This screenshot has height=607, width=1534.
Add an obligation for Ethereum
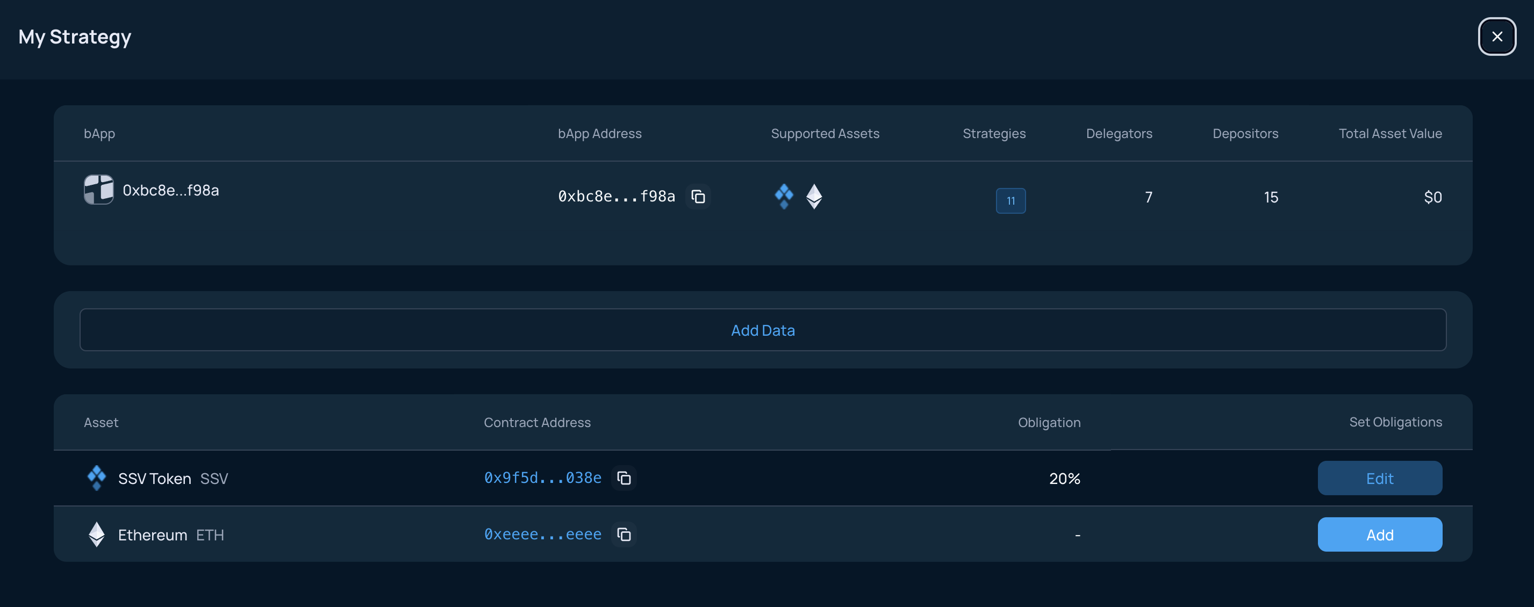[x=1380, y=534]
